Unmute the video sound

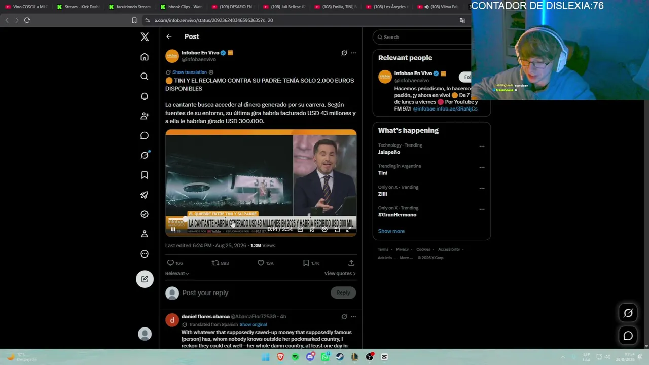click(312, 230)
